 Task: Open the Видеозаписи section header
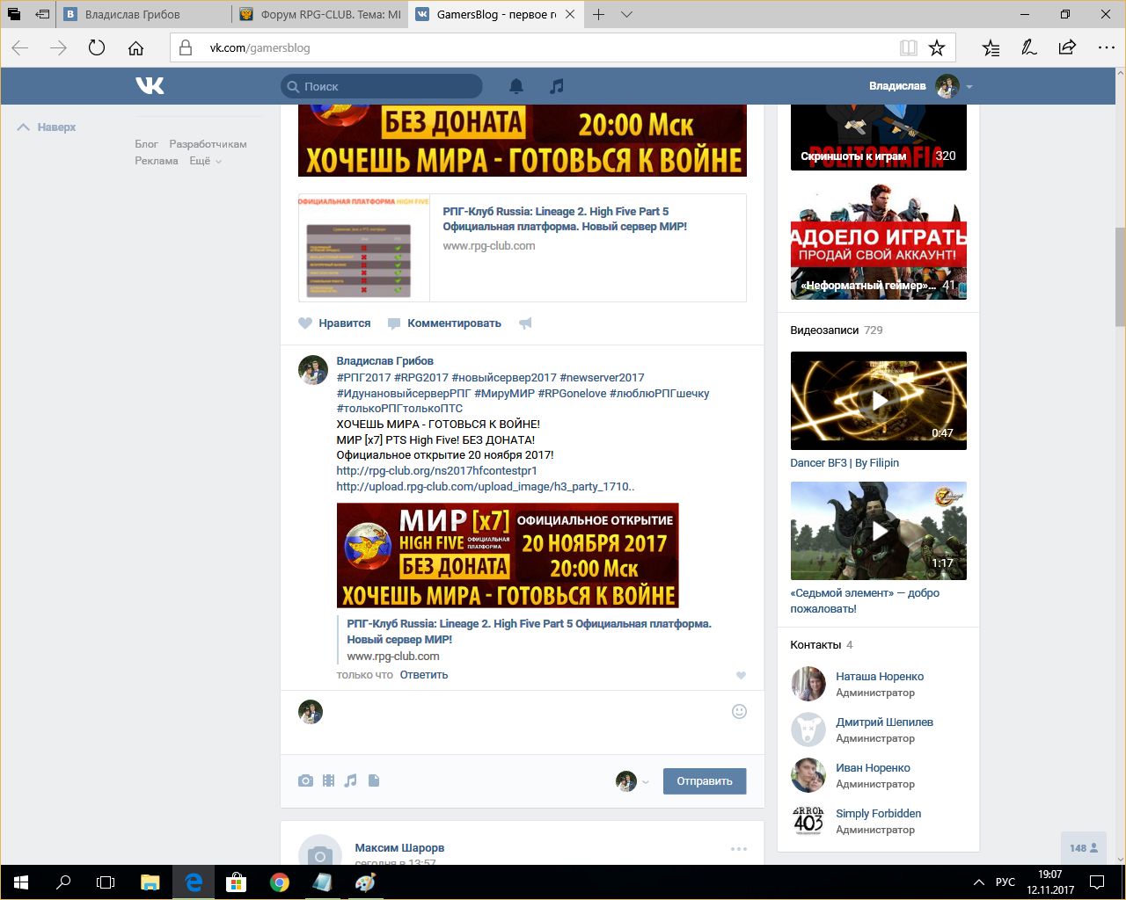pos(824,330)
